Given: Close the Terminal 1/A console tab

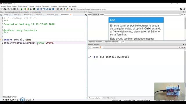Looking at the screenshot, I should [100, 47].
